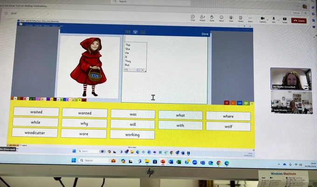
Task: Insert the word 'where'
Action: point(228,116)
